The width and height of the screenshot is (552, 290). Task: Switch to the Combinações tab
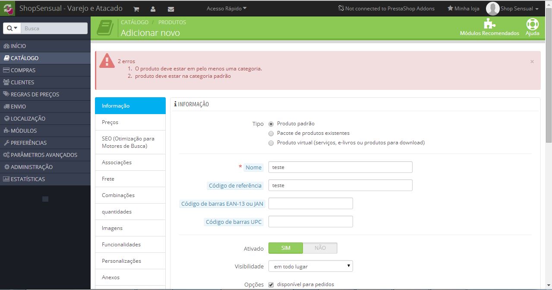(x=130, y=195)
